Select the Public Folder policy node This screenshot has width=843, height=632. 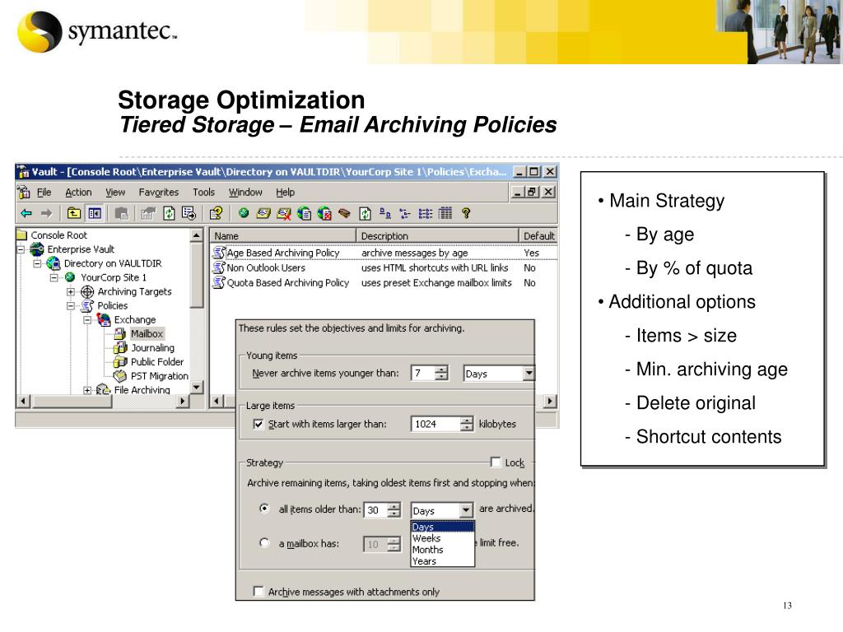(157, 362)
